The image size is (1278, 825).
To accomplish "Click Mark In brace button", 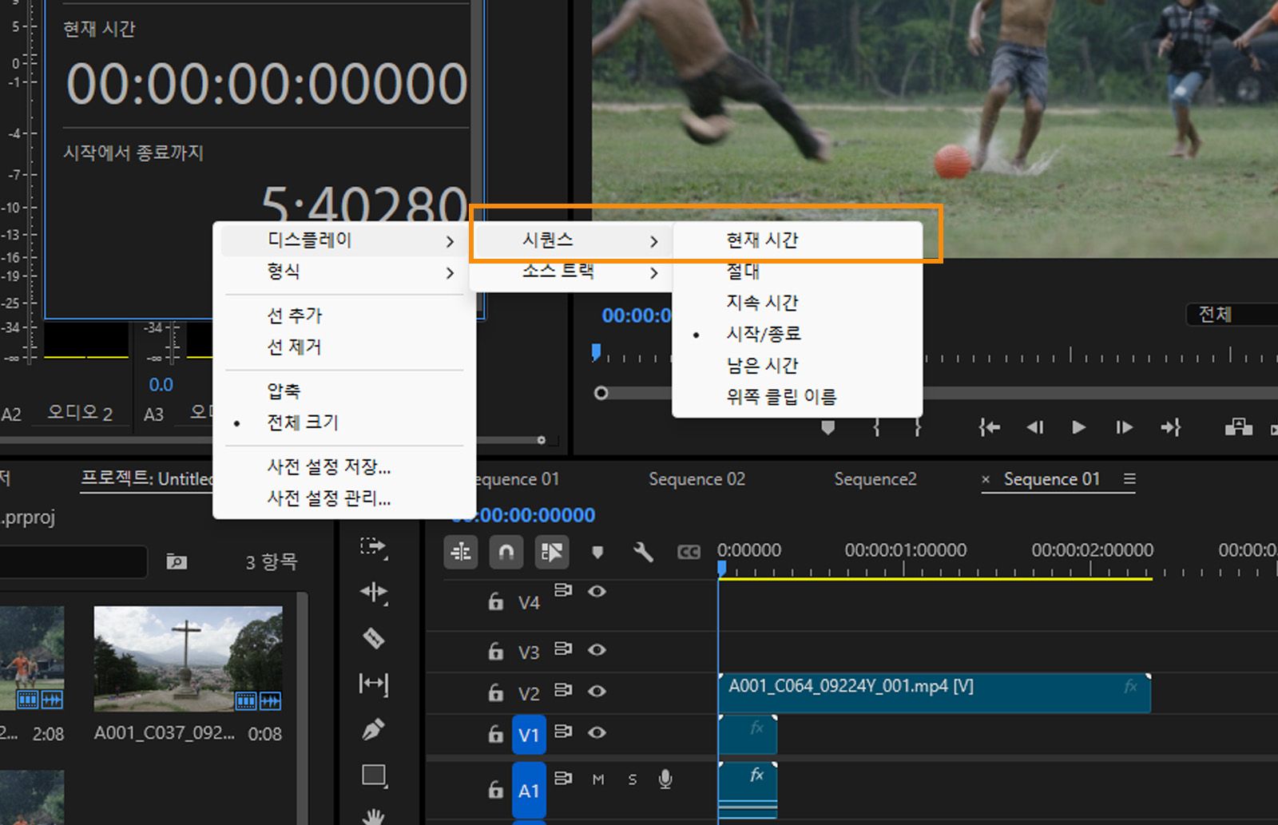I will pos(877,428).
